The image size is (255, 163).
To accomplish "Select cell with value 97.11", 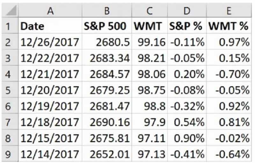I will (149, 138).
